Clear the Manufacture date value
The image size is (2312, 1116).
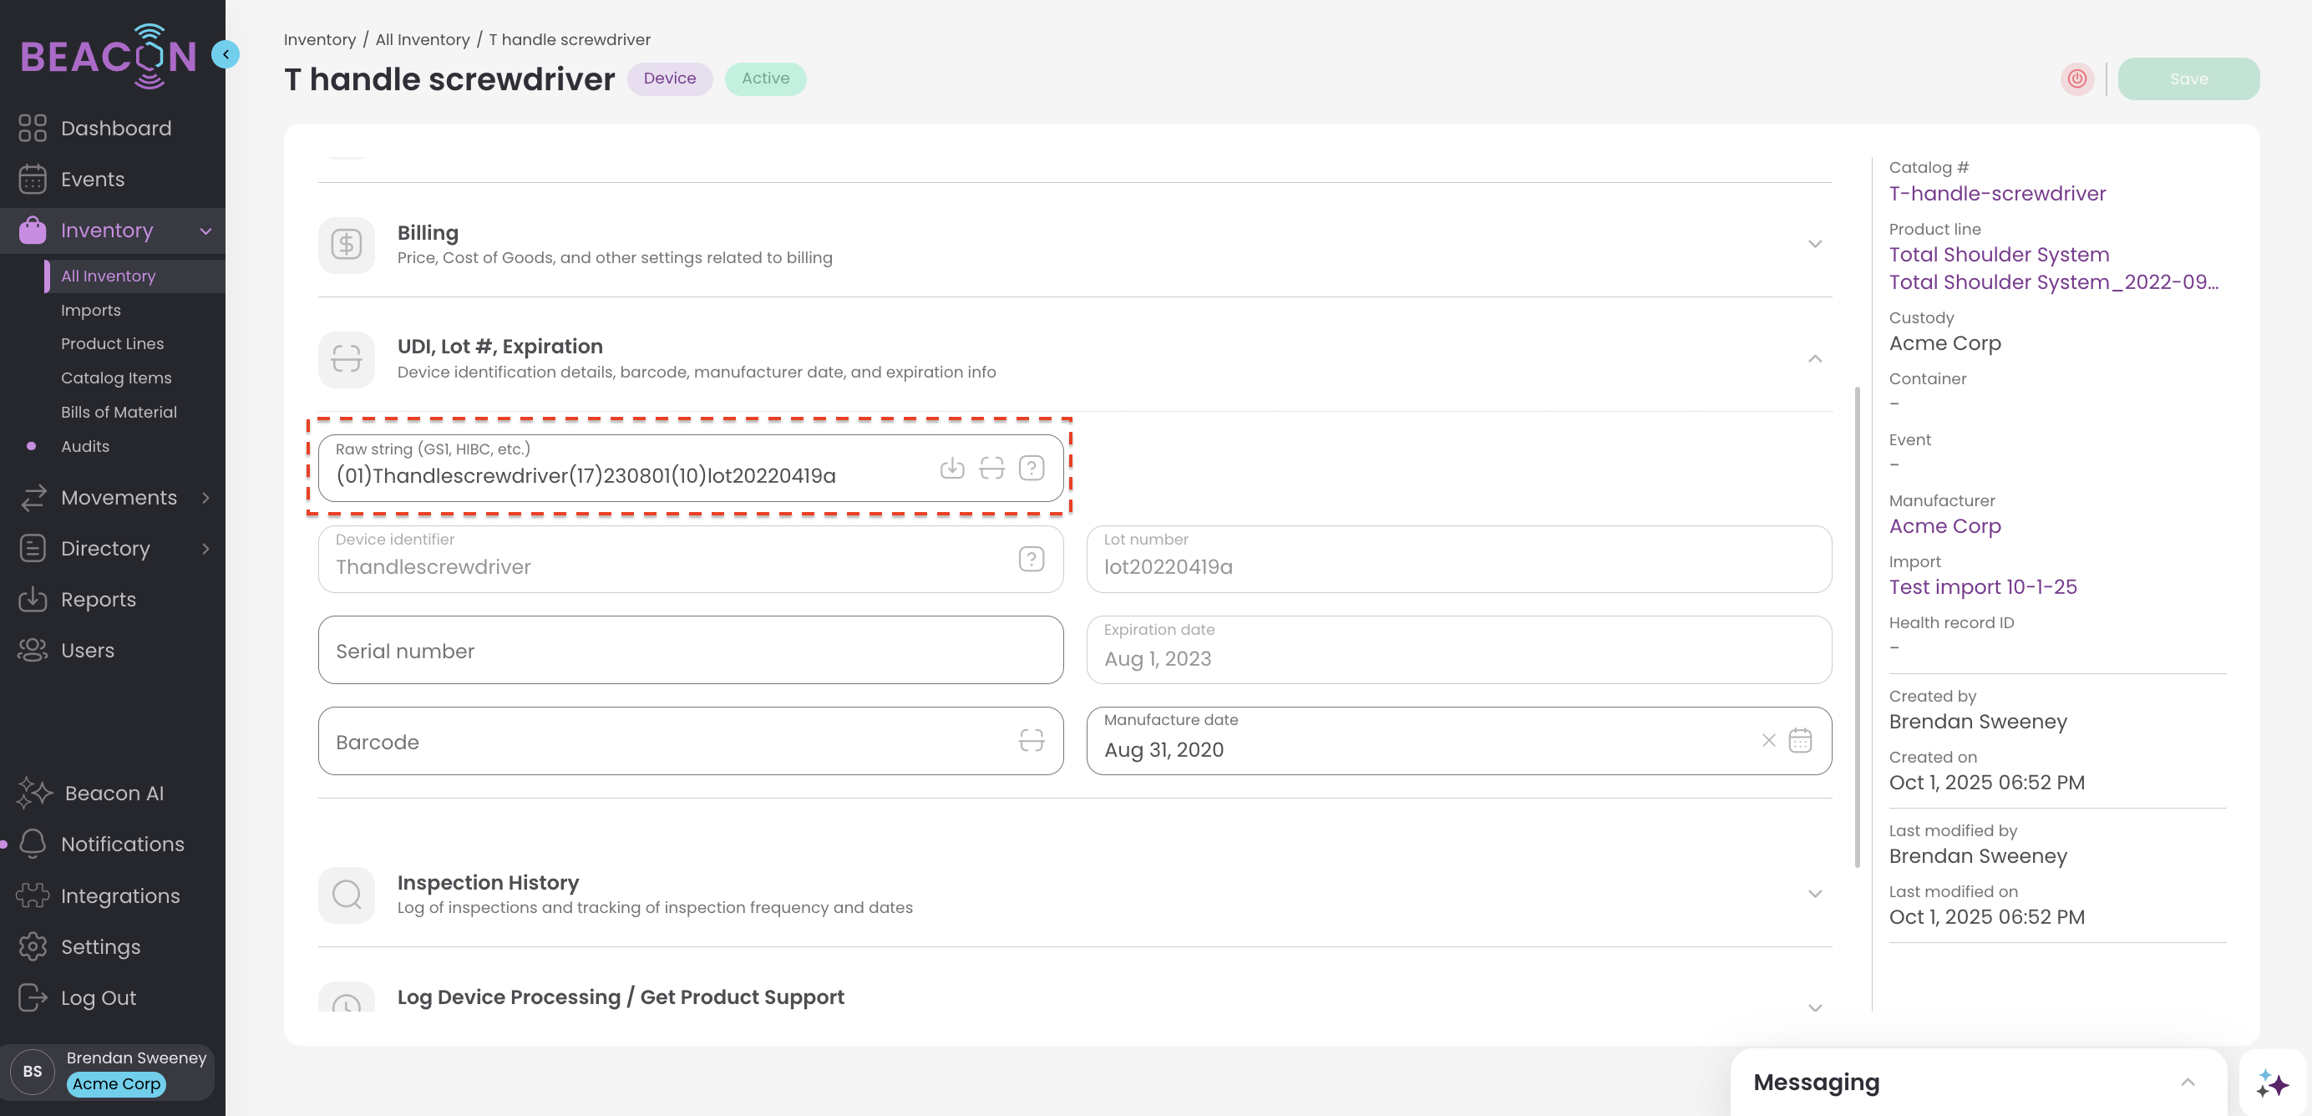(1768, 740)
